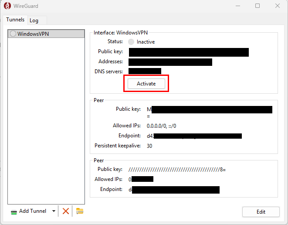Image resolution: width=288 pixels, height=225 pixels.
Task: Click the green network adapter Add Tunnel icon
Action: (14, 211)
